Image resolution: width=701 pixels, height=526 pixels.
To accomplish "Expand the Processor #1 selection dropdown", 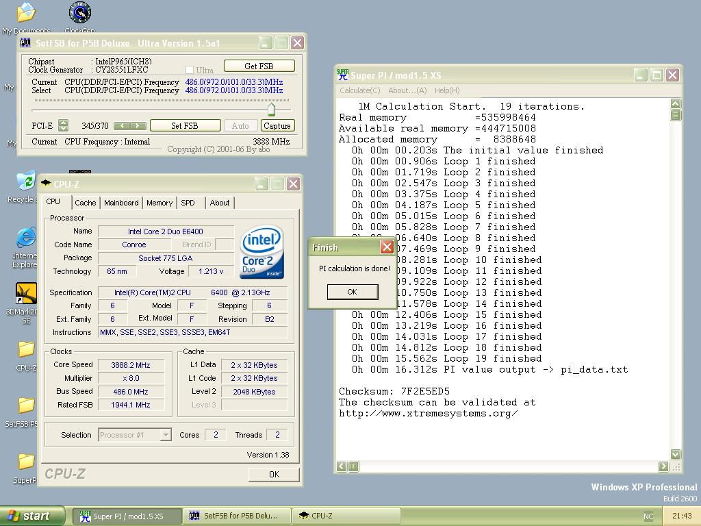I will coord(166,435).
